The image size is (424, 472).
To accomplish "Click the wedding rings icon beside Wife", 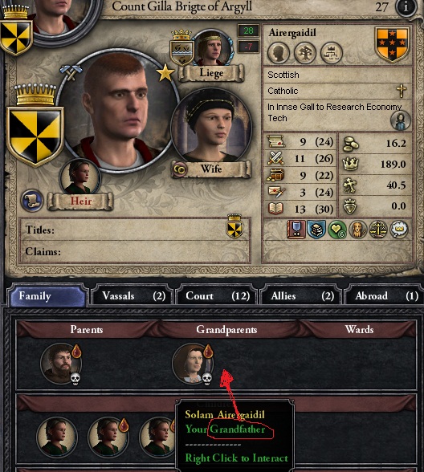I will (180, 169).
